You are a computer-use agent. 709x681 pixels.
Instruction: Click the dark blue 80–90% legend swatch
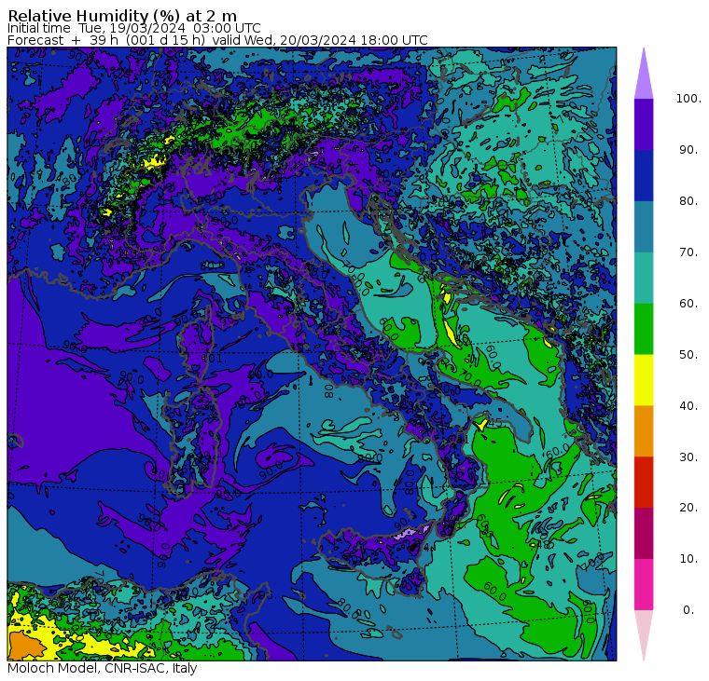pyautogui.click(x=644, y=176)
